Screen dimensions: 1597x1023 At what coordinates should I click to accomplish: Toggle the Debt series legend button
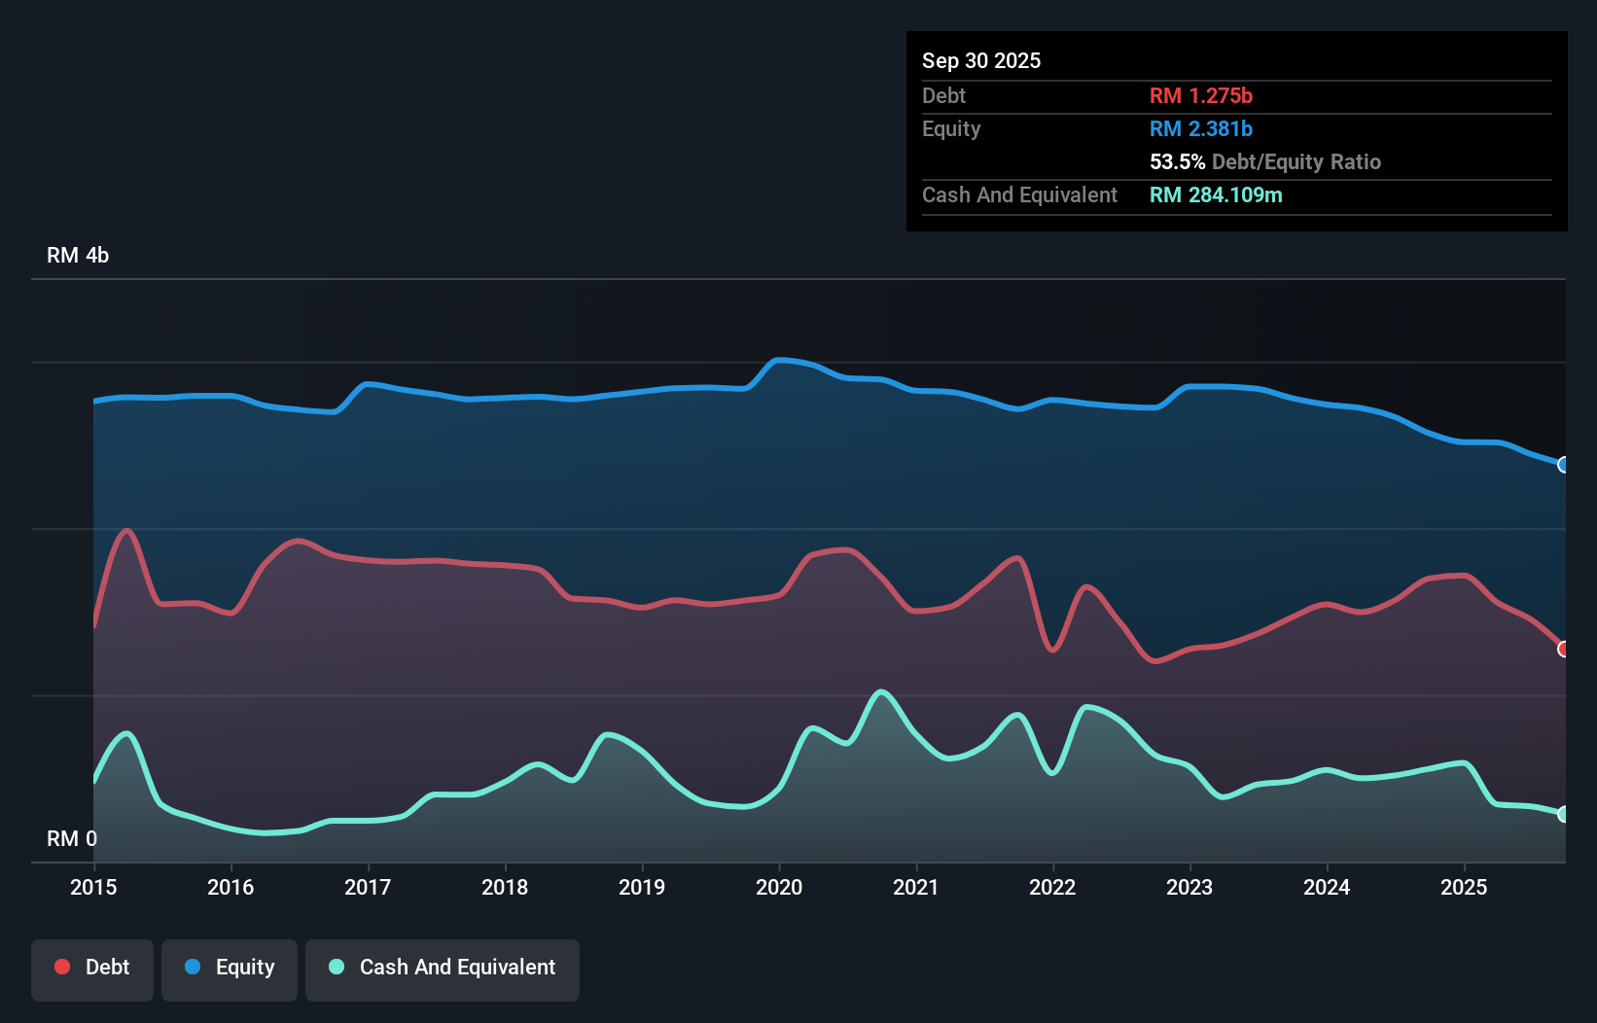click(x=92, y=970)
